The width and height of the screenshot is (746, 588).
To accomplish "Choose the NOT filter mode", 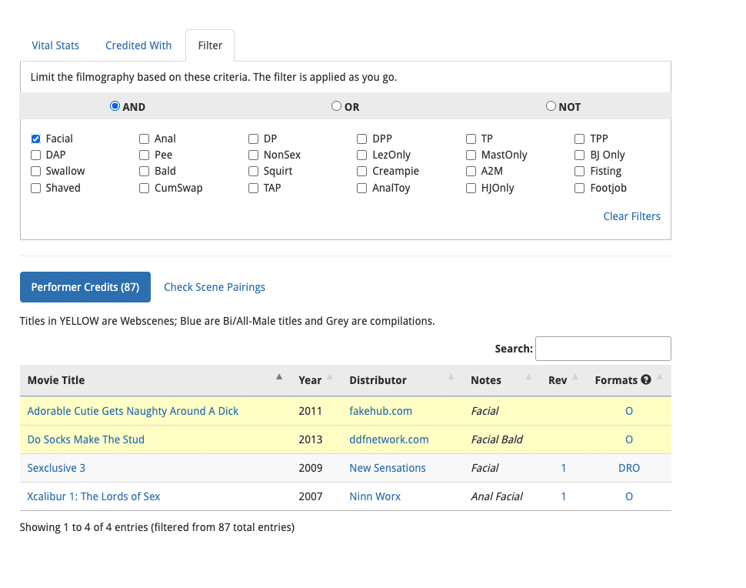I will coord(551,105).
